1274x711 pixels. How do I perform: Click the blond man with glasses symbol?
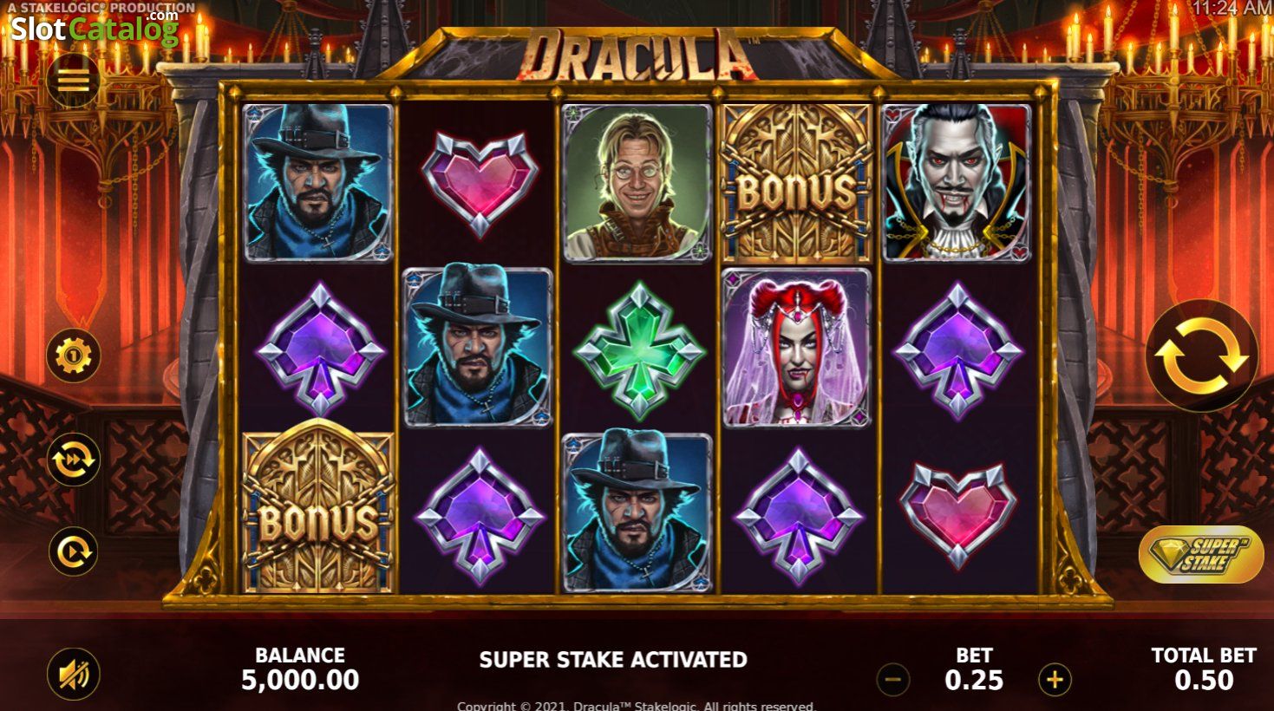coord(637,183)
